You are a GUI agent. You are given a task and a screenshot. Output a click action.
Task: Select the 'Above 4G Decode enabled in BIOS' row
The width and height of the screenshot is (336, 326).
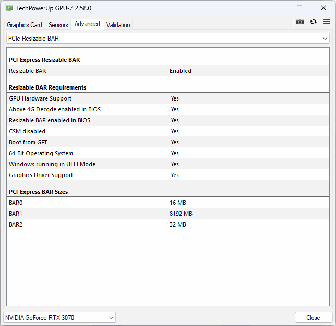(x=168, y=109)
